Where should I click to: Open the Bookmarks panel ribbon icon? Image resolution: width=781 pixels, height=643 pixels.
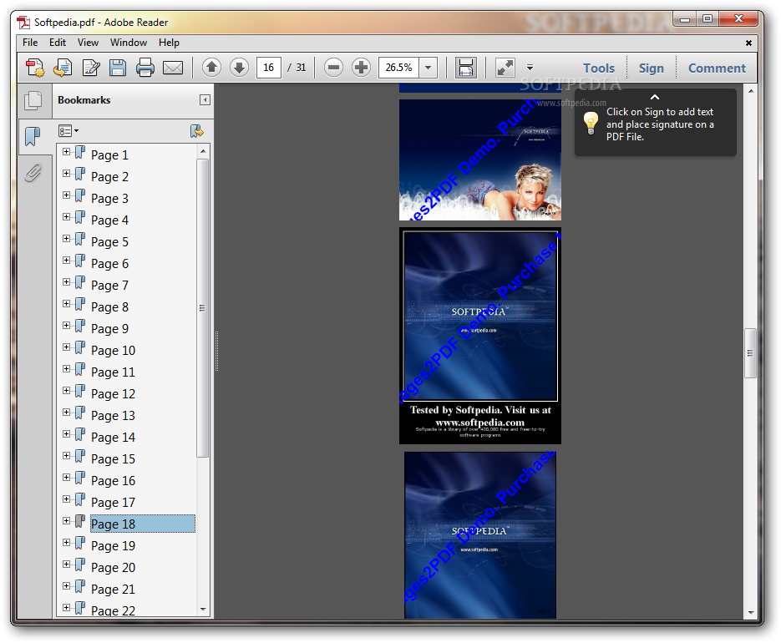point(33,136)
